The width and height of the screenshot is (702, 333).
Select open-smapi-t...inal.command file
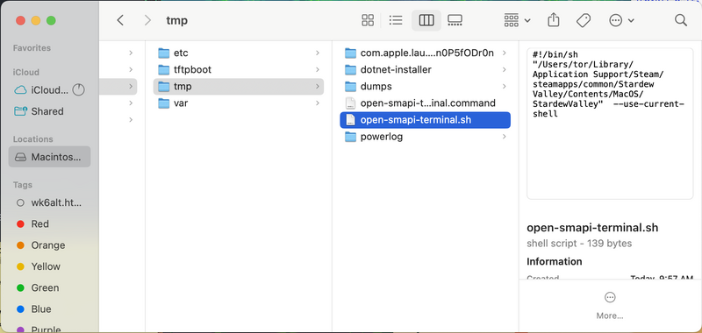(x=426, y=103)
